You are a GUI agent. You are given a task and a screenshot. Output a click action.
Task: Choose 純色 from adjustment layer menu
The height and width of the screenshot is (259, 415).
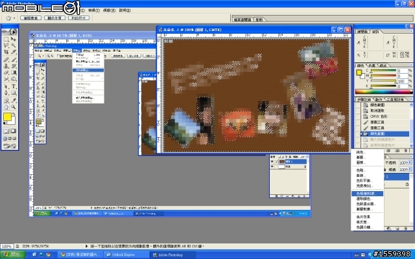(x=368, y=152)
